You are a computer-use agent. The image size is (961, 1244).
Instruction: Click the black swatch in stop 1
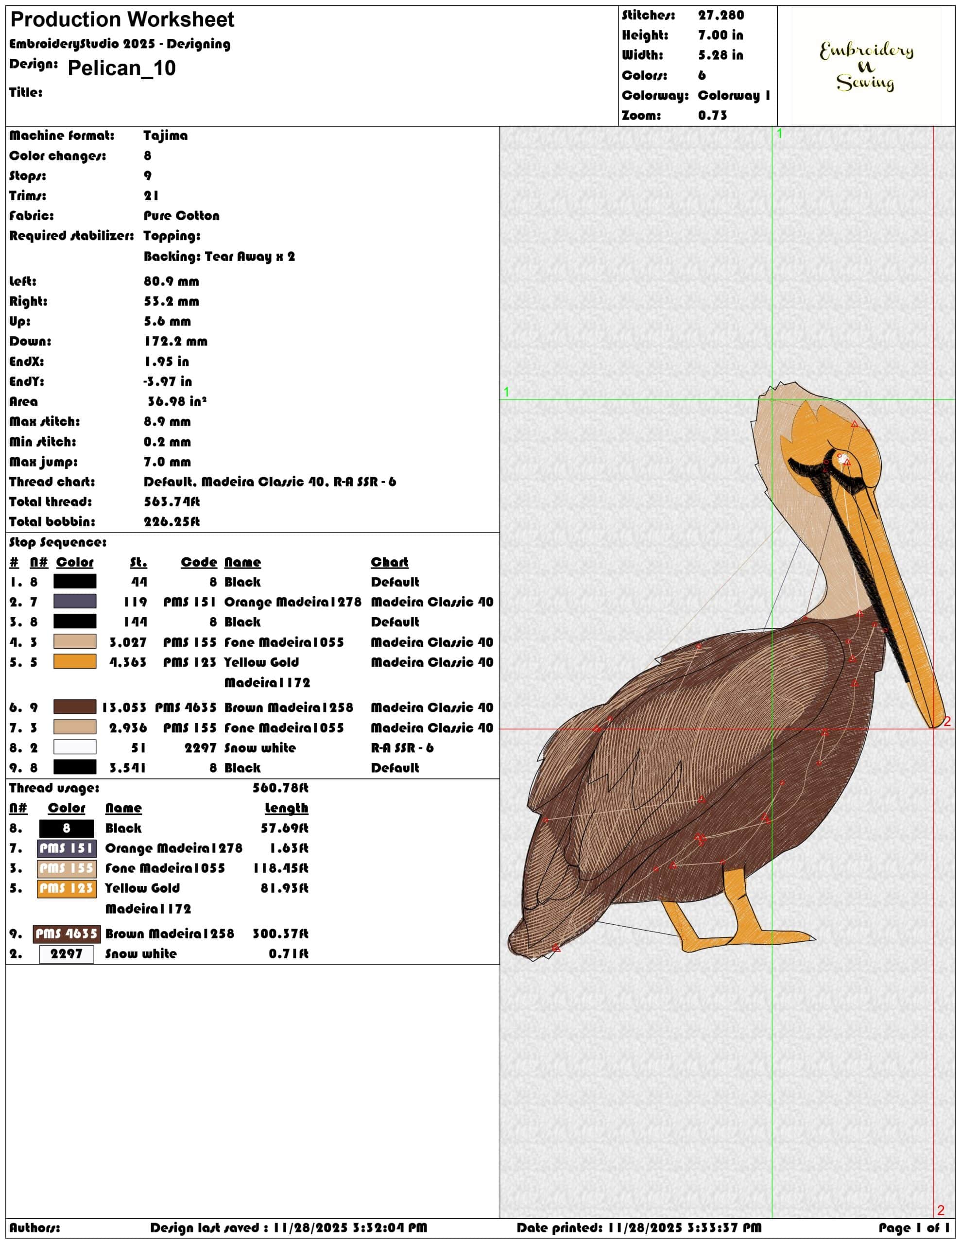[x=75, y=582]
